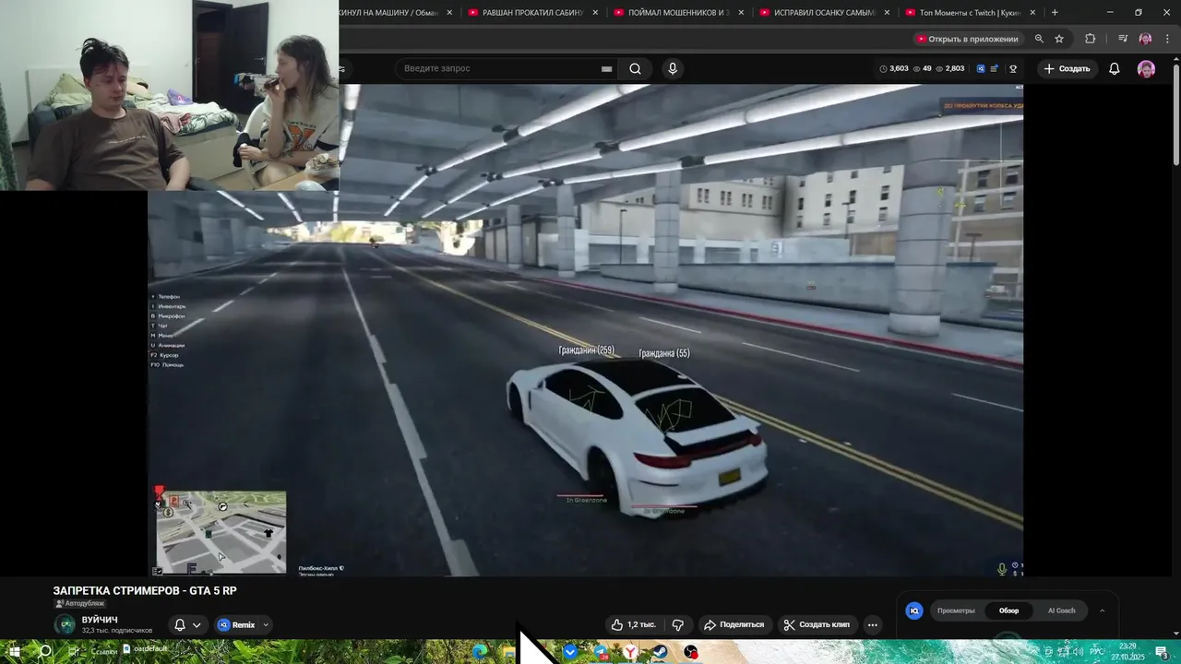Click the YouTube search magnifier button
The width and height of the screenshot is (1181, 664).
635,68
